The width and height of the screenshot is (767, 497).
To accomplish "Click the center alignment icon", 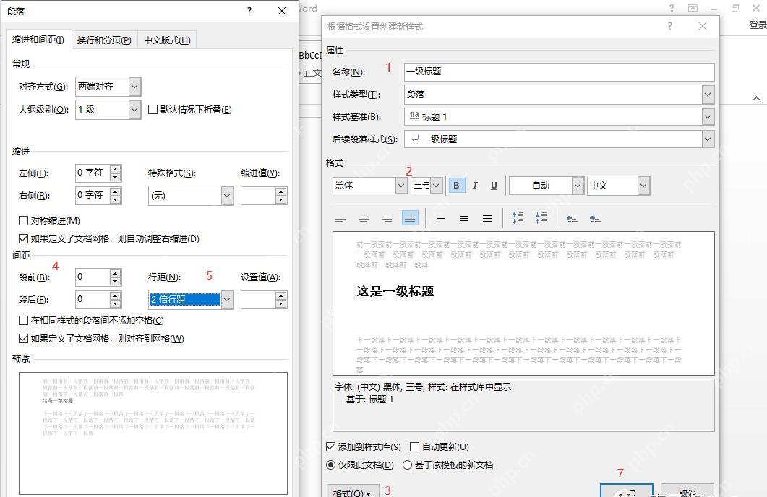I will click(364, 218).
